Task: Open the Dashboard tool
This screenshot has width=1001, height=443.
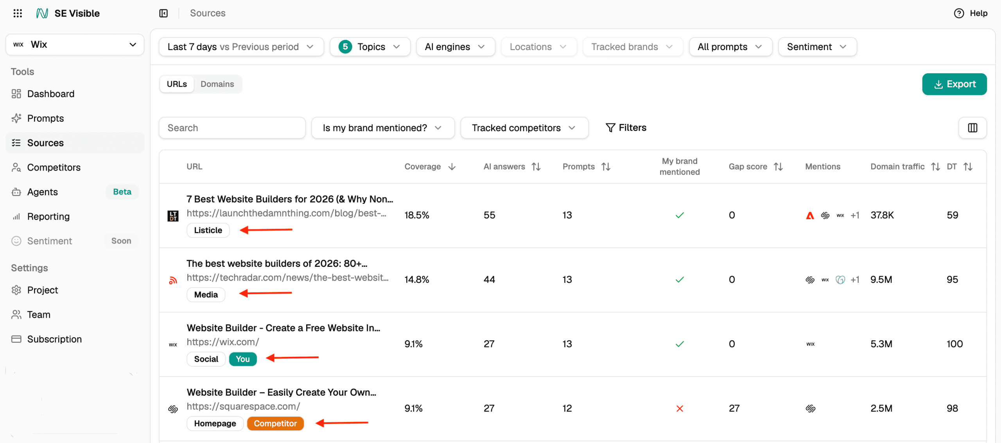Action: click(75, 94)
